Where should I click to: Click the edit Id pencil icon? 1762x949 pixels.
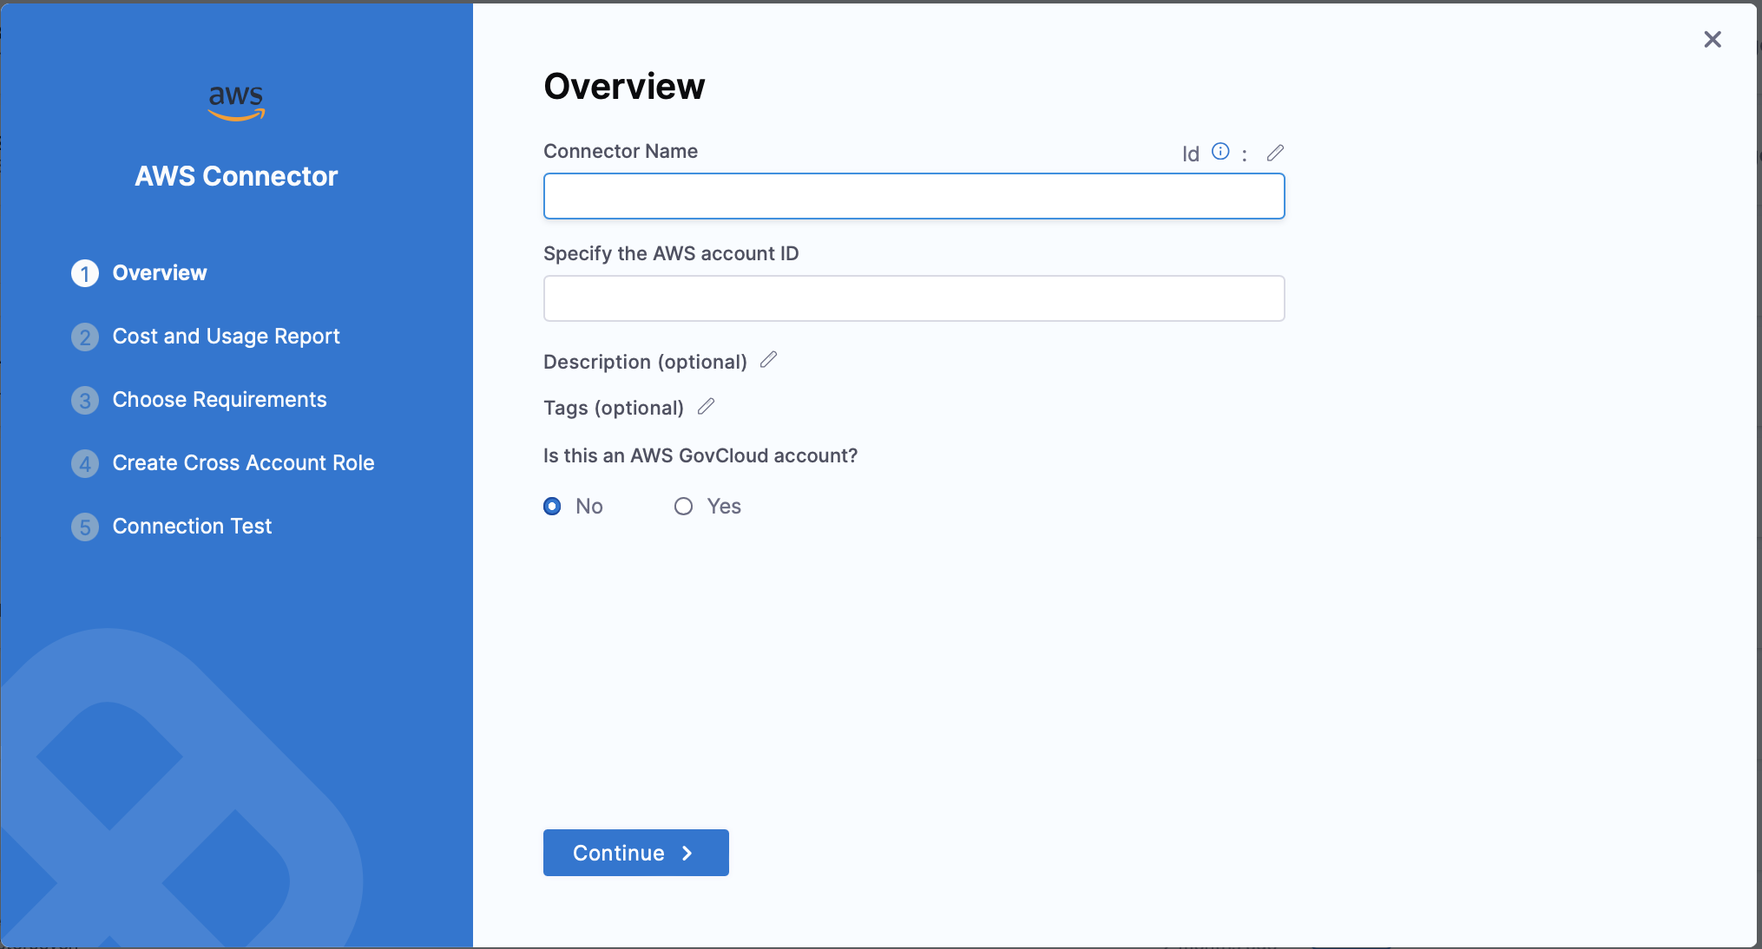(1275, 153)
